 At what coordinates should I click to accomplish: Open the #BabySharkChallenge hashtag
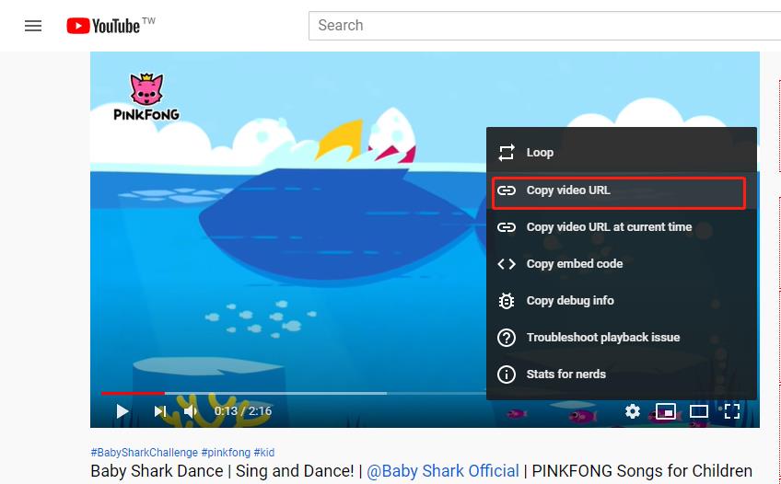pos(144,452)
